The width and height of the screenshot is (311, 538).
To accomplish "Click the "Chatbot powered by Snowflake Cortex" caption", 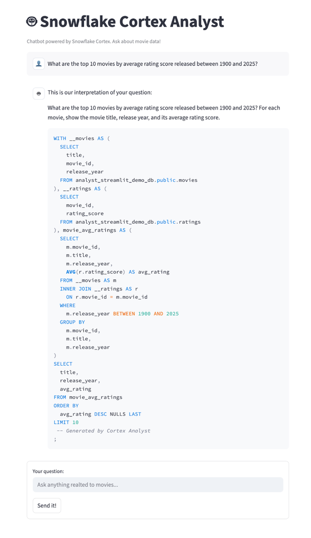I will point(93,42).
